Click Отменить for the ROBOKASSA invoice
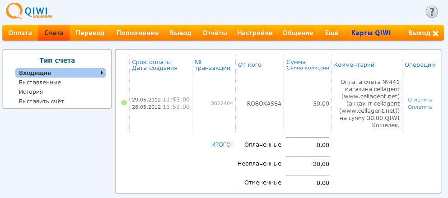Viewport: 448px width, 198px height. coord(420,100)
